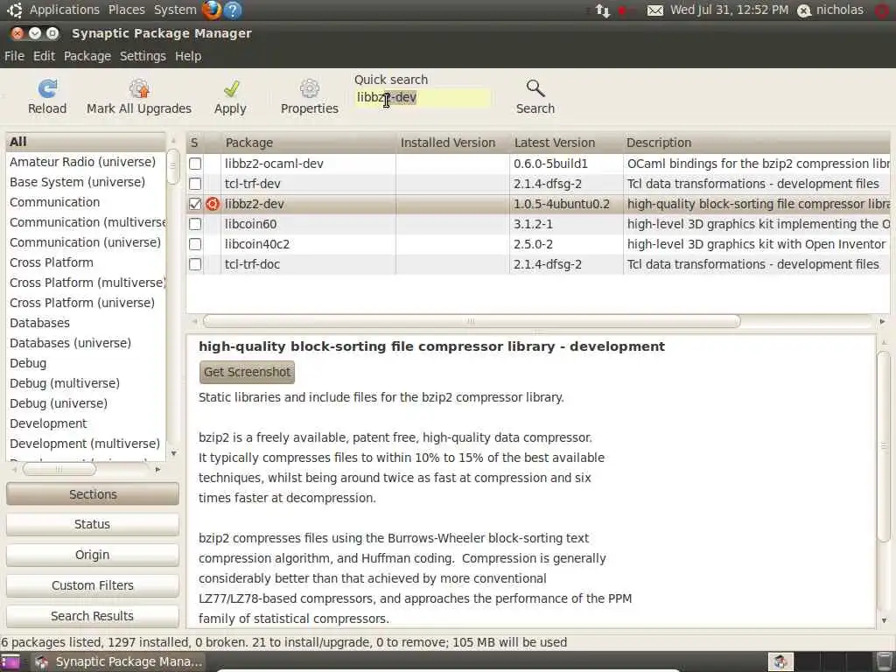This screenshot has width=896, height=672.
Task: Uncheck the libbz2-dev package checkbox
Action: [x=195, y=204]
